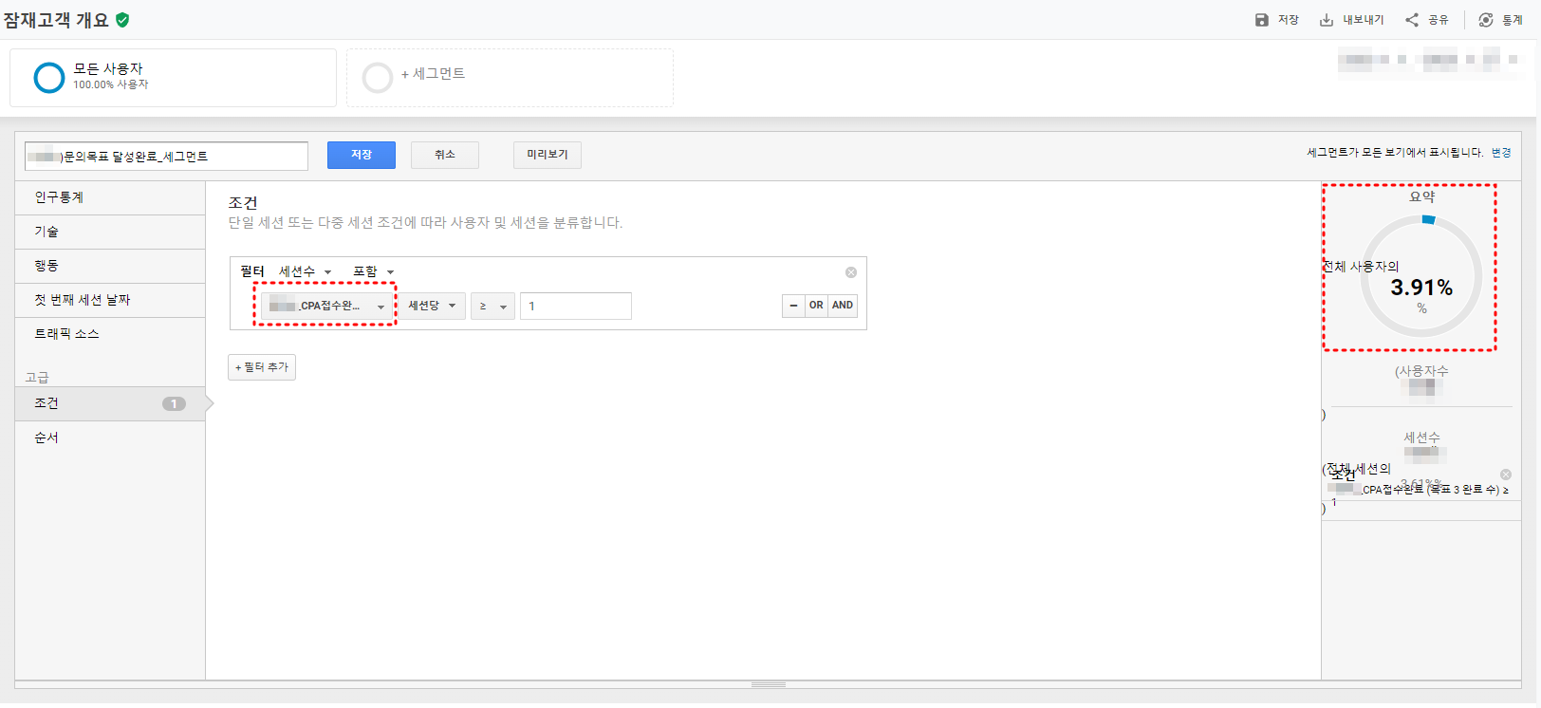Select the 모든 사용자 segment circle
Viewport: 1541px width, 708px height.
pos(49,78)
